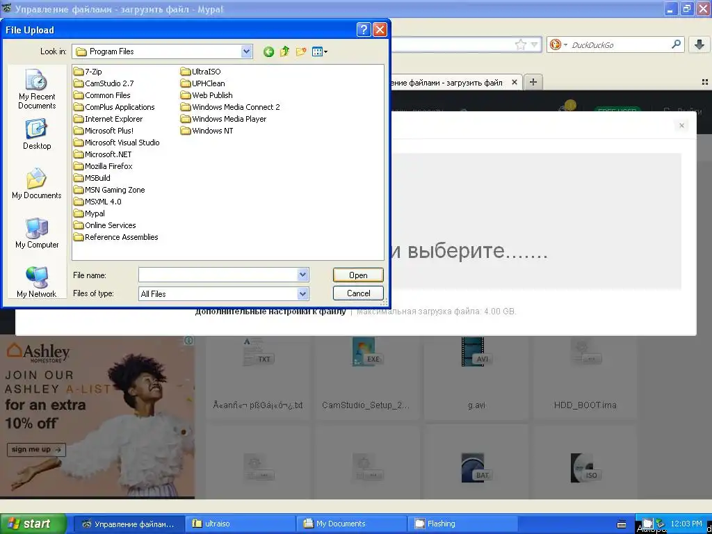Create a new folder in Program Files
Image resolution: width=712 pixels, height=534 pixels.
tap(300, 51)
